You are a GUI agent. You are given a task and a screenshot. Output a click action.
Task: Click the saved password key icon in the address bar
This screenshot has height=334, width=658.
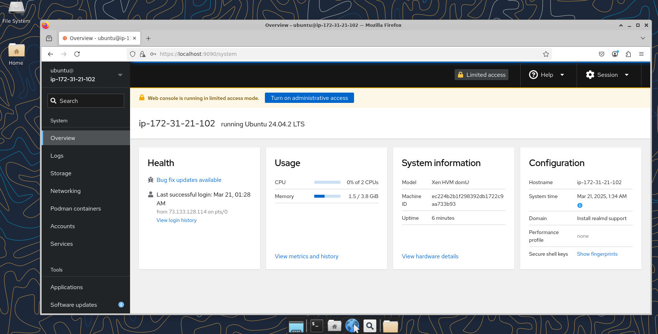tap(153, 54)
